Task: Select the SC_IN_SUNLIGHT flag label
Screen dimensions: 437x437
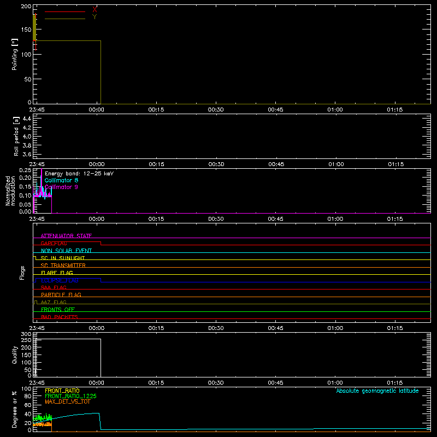Action: coord(63,258)
